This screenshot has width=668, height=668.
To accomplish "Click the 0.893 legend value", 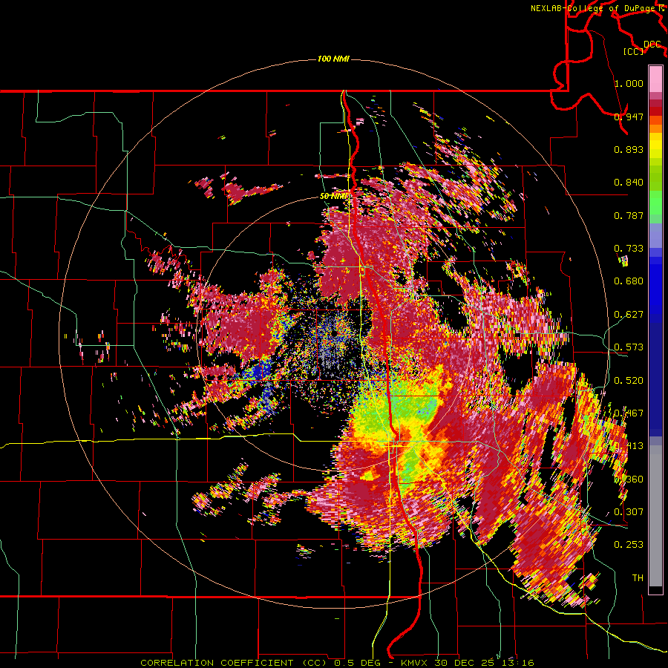I will pos(629,149).
